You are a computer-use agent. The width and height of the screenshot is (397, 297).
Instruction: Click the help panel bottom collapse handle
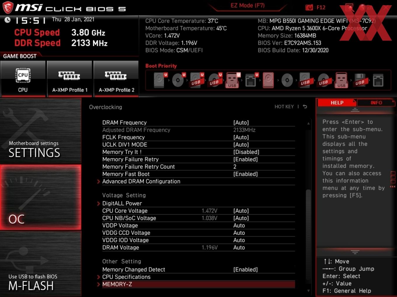(x=355, y=252)
